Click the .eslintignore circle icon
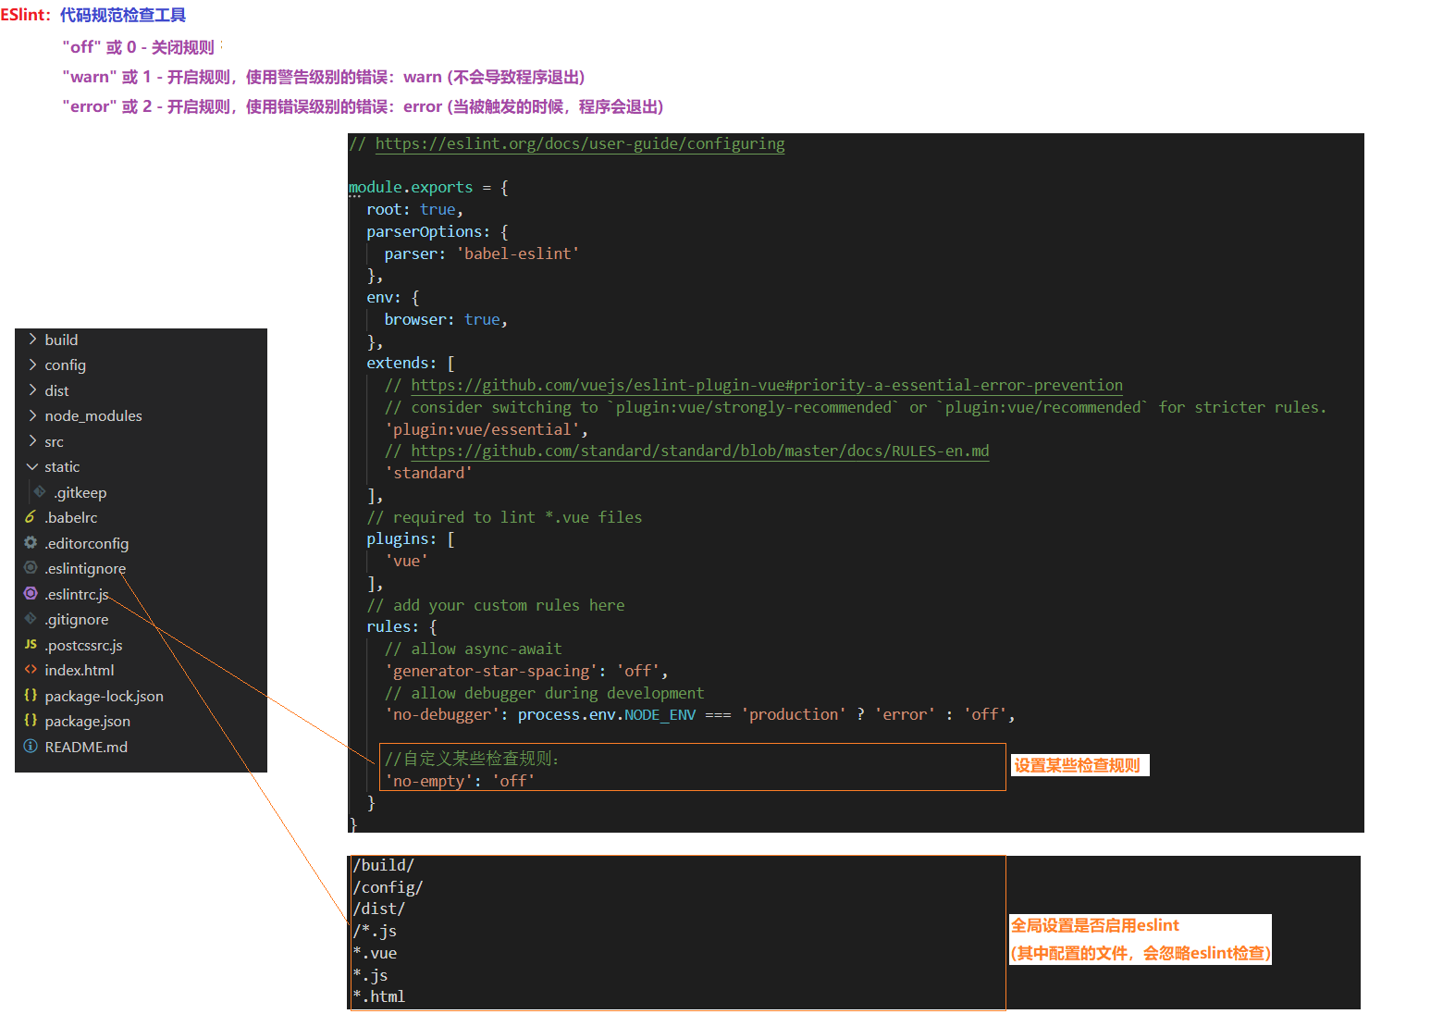 click(31, 568)
